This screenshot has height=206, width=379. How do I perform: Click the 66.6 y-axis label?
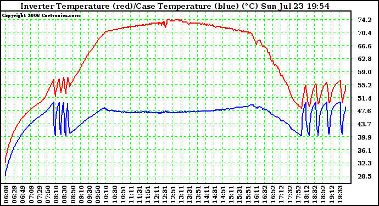(365, 46)
